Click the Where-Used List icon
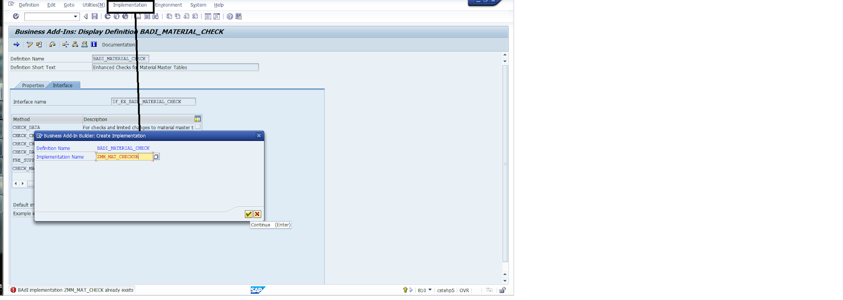The height and width of the screenshot is (300, 843). coord(65,45)
